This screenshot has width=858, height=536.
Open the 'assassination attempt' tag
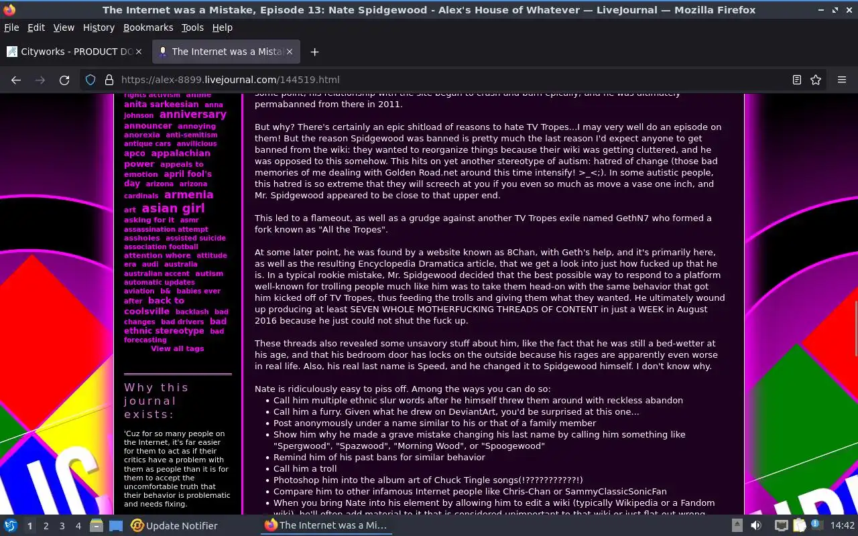click(x=166, y=229)
